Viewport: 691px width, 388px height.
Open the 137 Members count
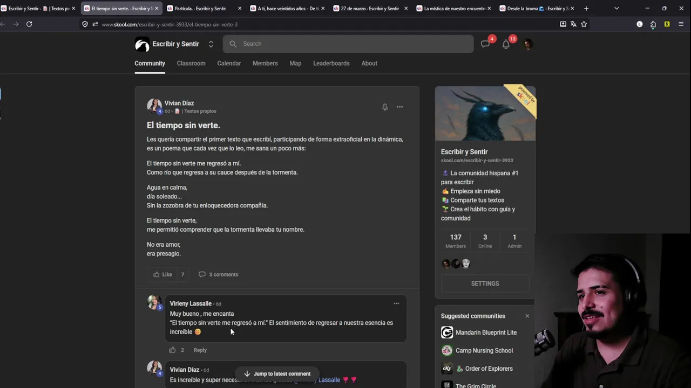click(456, 241)
